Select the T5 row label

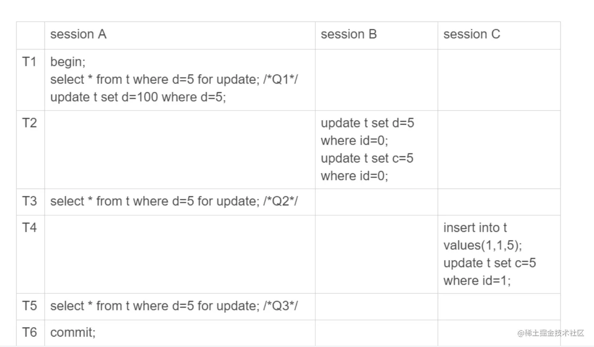point(29,306)
